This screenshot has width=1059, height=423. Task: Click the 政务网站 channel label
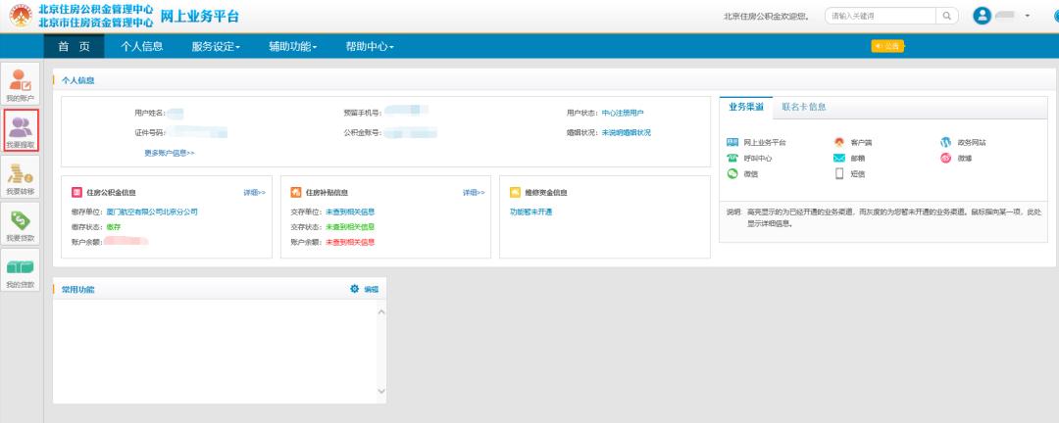pos(971,143)
